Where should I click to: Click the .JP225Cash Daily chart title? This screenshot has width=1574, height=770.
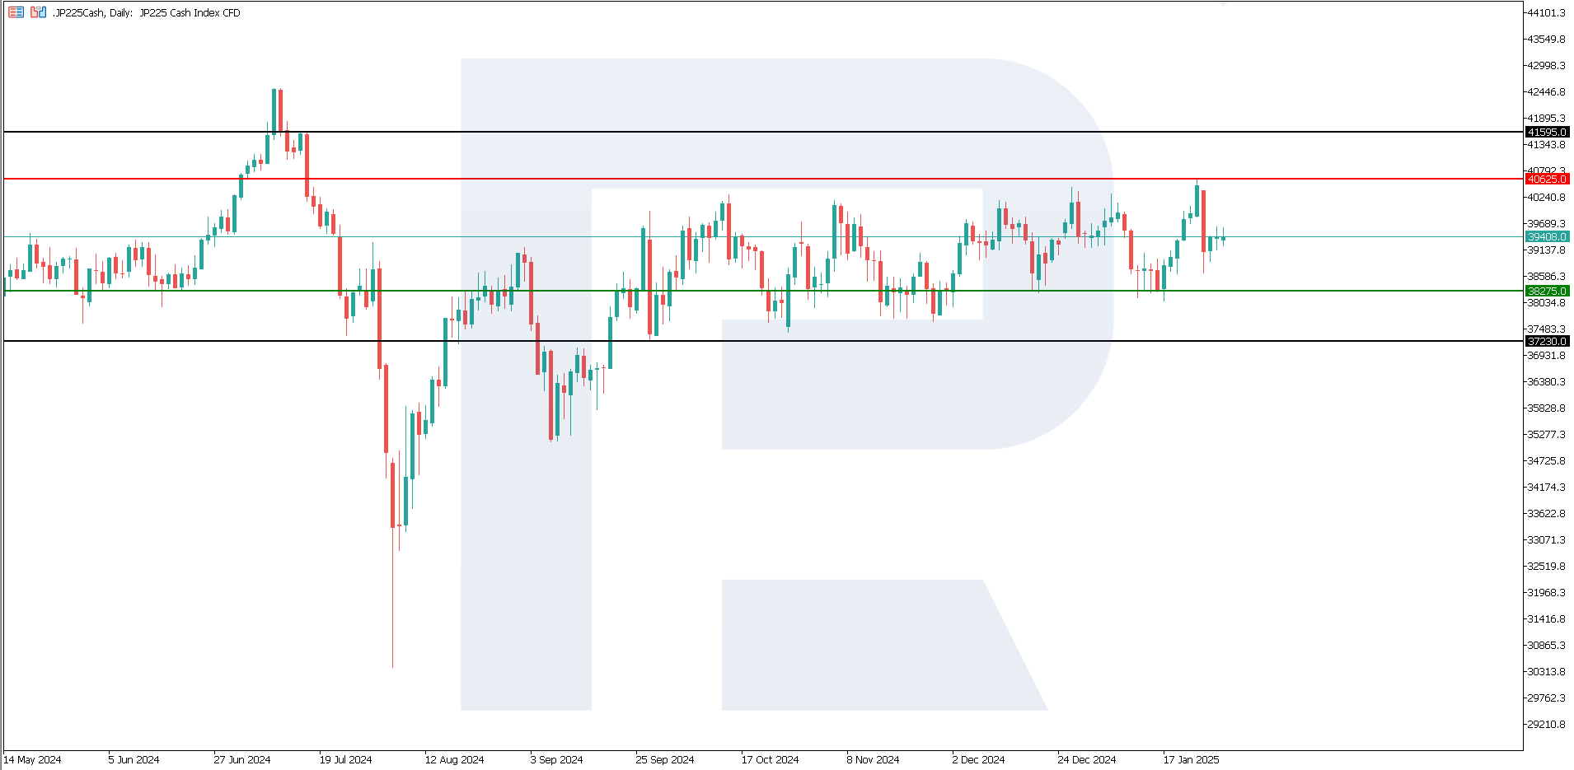(147, 13)
